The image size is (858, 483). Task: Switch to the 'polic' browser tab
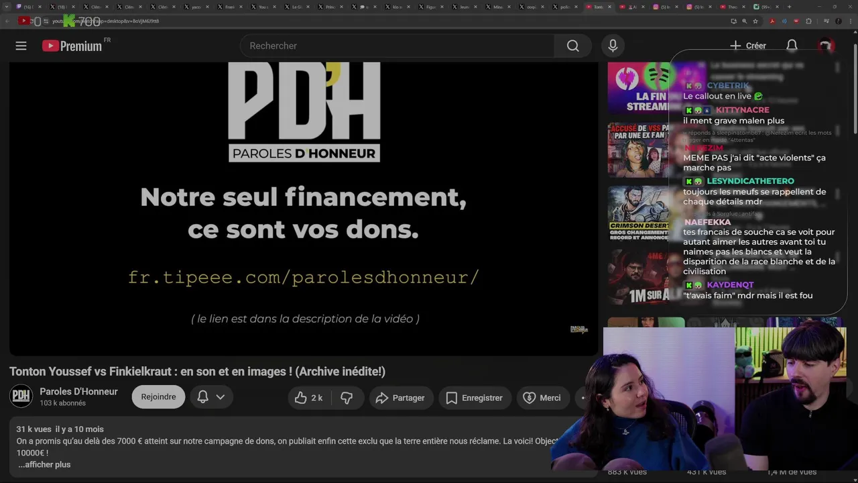click(x=564, y=7)
